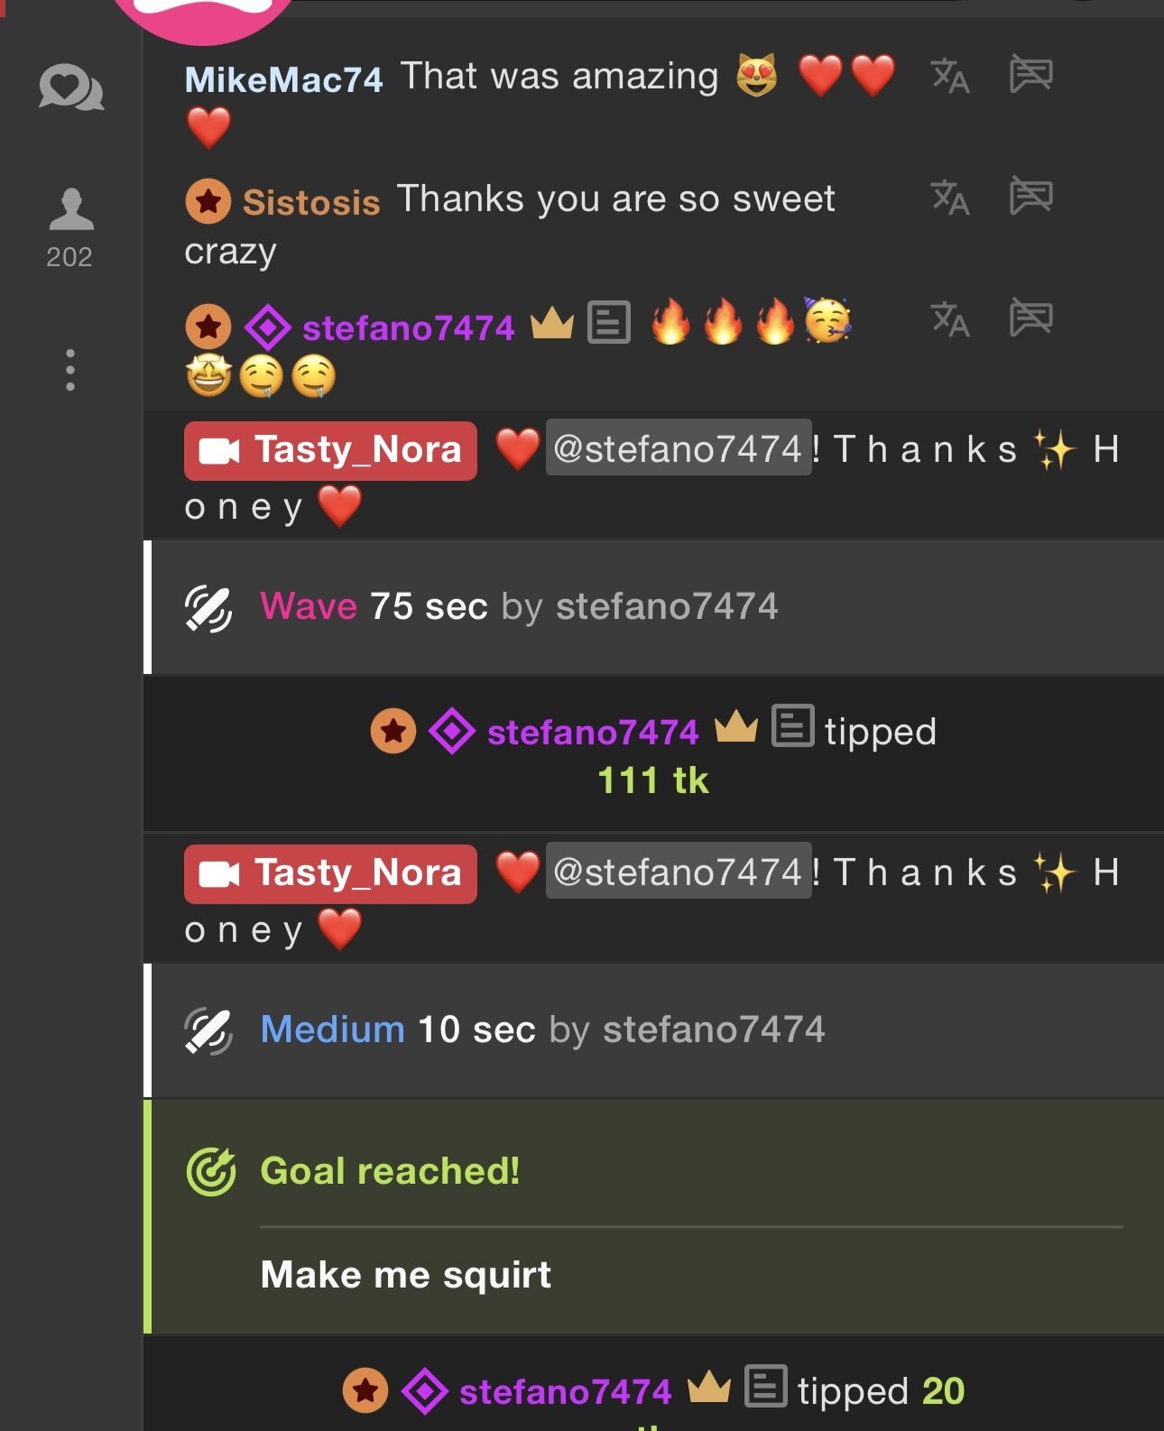This screenshot has width=1164, height=1431.
Task: Click the @stefano7474 mention in first reply
Action: pyautogui.click(x=678, y=448)
